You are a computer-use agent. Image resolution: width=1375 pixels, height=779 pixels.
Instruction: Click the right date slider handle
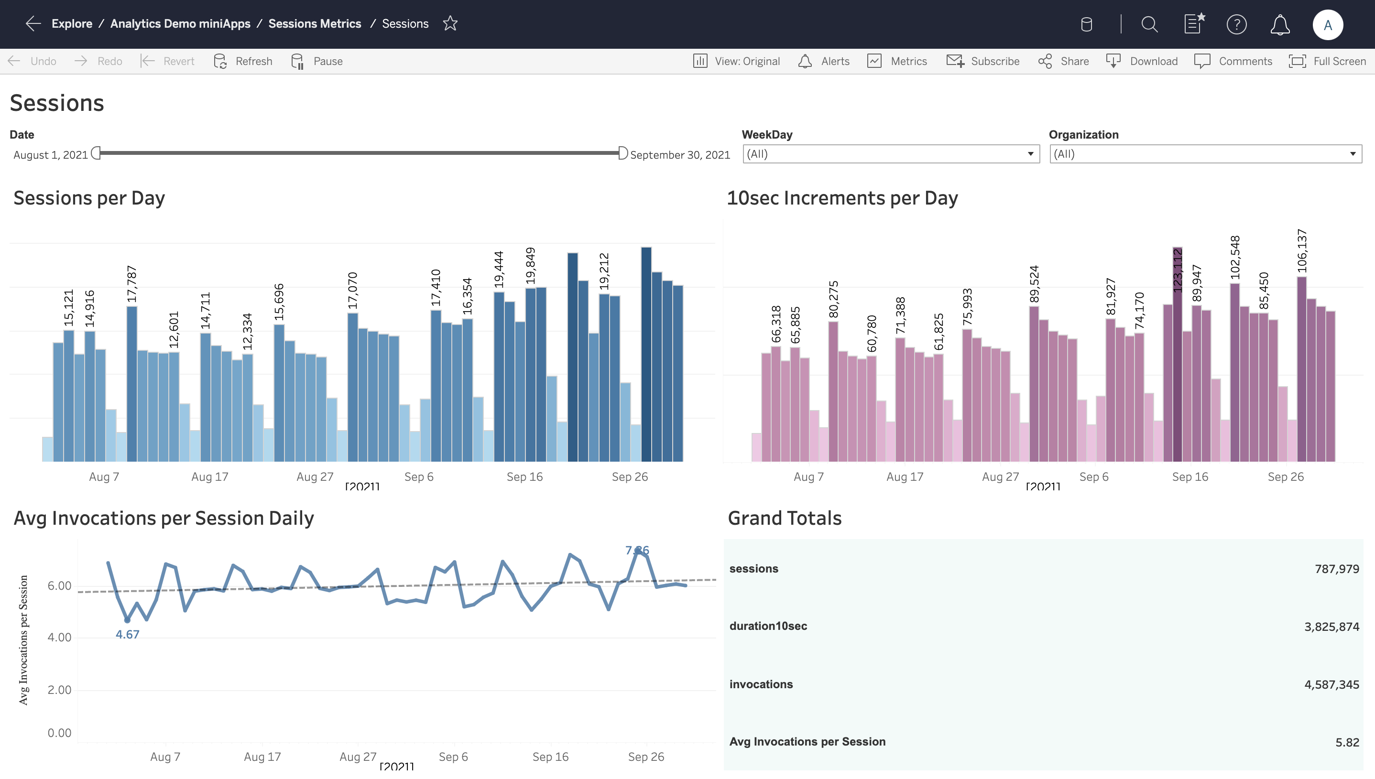coord(622,153)
